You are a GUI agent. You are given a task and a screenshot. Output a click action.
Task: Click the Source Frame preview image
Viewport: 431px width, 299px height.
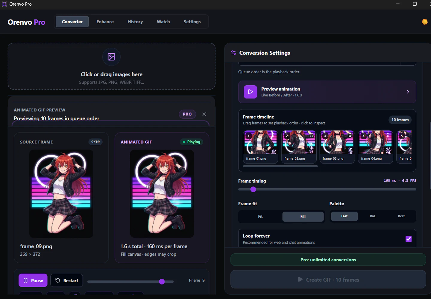(x=61, y=194)
